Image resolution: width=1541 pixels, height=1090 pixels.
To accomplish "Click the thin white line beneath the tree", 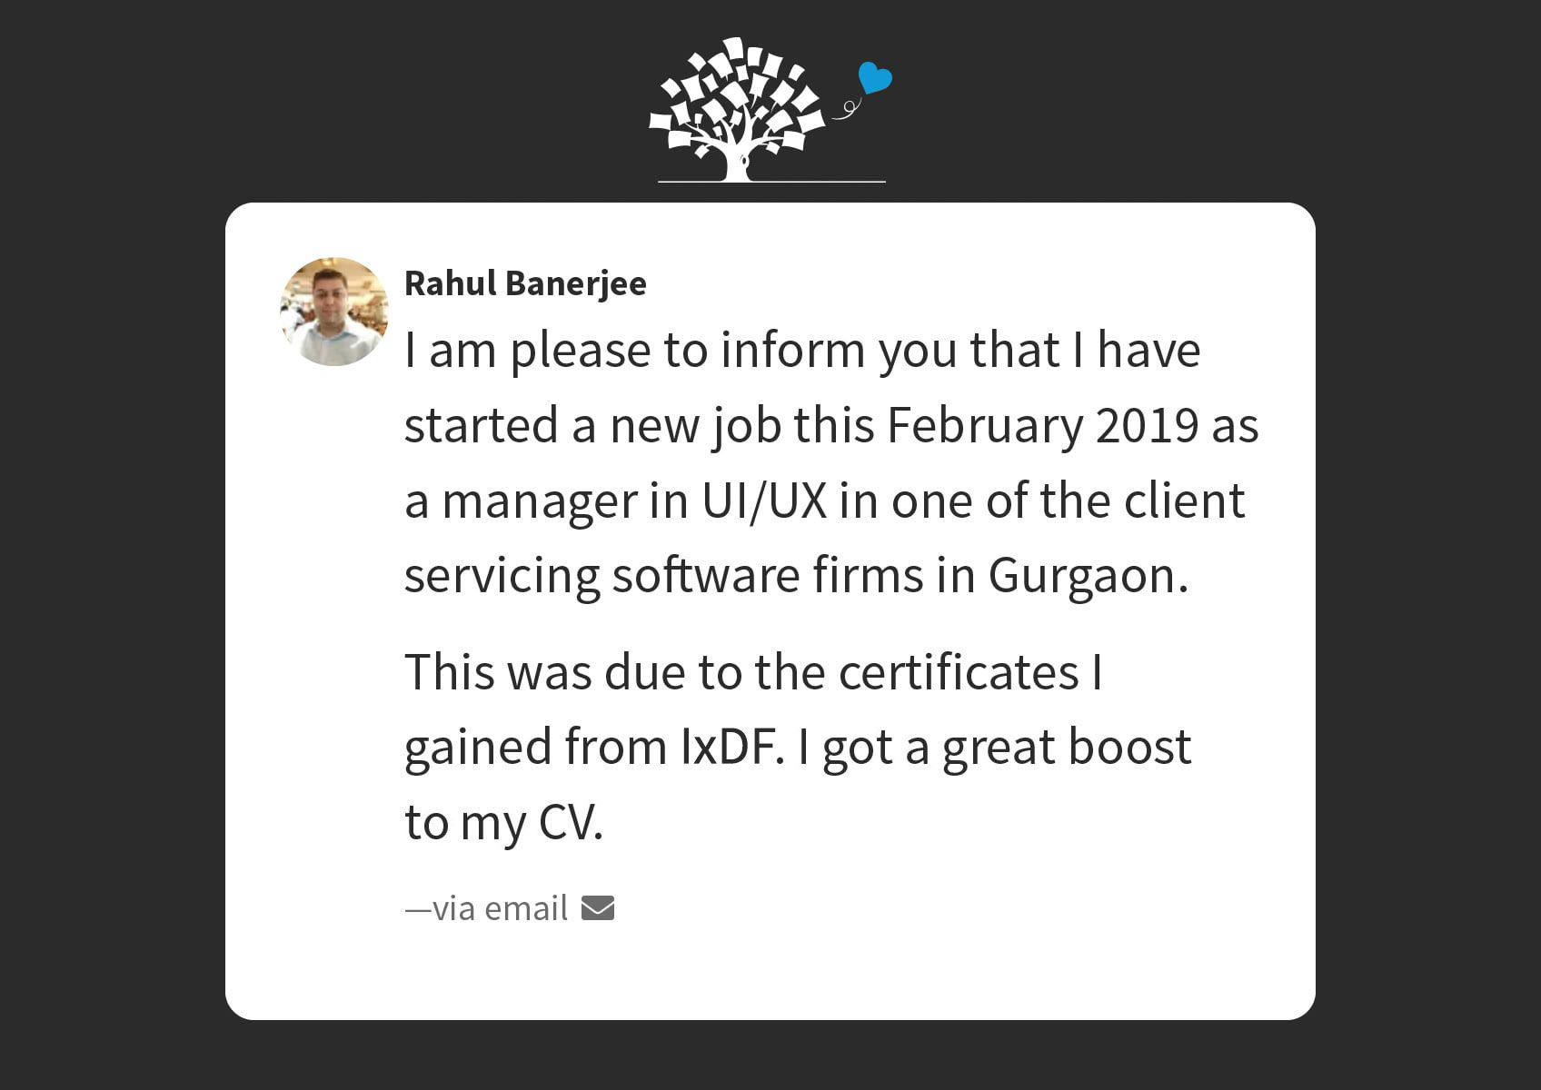I will [x=771, y=182].
